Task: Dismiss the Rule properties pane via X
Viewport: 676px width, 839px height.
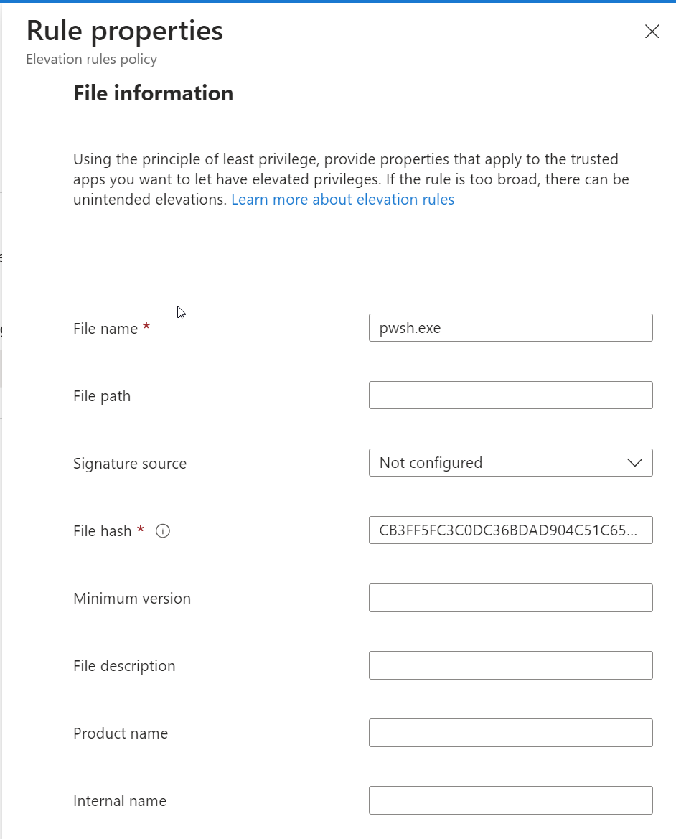Action: 652,32
